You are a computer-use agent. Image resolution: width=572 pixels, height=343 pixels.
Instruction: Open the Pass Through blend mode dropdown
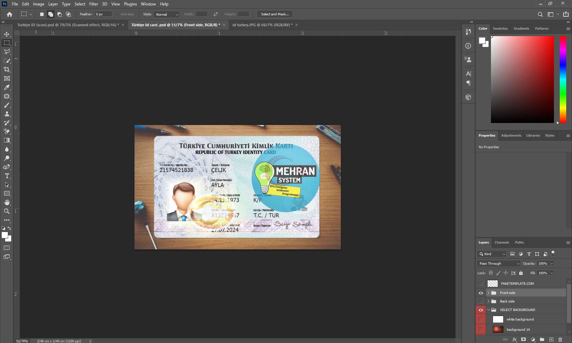coord(499,264)
